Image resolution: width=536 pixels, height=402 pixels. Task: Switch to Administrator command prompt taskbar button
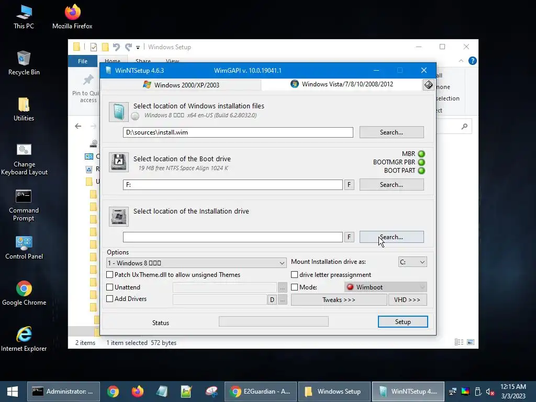click(x=63, y=392)
